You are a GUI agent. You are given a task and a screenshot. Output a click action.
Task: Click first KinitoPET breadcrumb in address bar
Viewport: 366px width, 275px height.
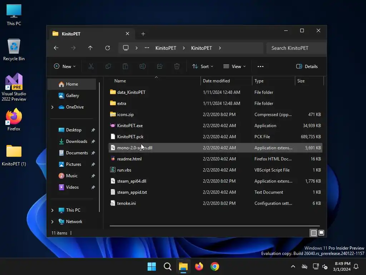tap(166, 48)
